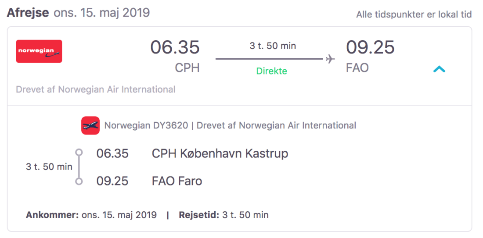This screenshot has width=483, height=238.
Task: Click the duration label beside the timeline
Action: coord(49,167)
